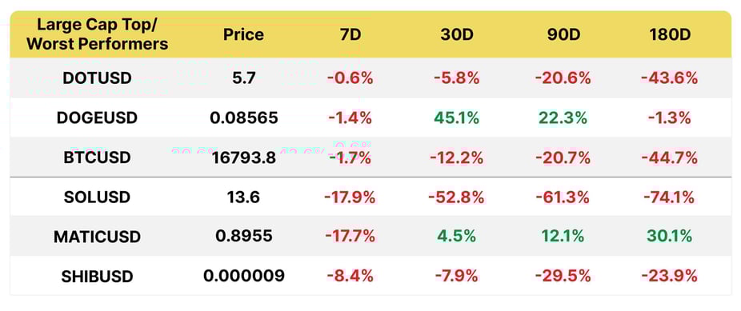741x311 pixels.
Task: Click BTCUSD price 16793.8
Action: point(244,157)
